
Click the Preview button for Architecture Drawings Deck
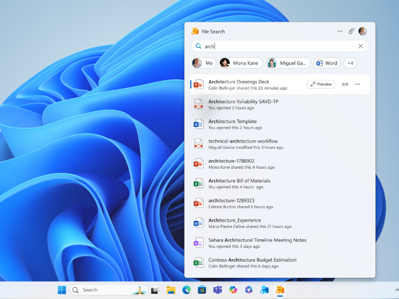pyautogui.click(x=321, y=84)
